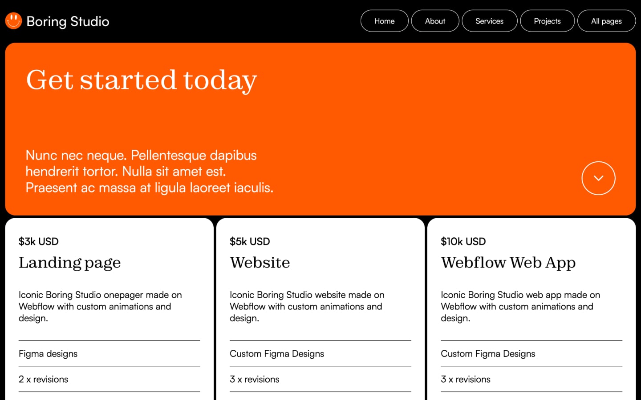Click the Get started today headline

[x=142, y=80]
